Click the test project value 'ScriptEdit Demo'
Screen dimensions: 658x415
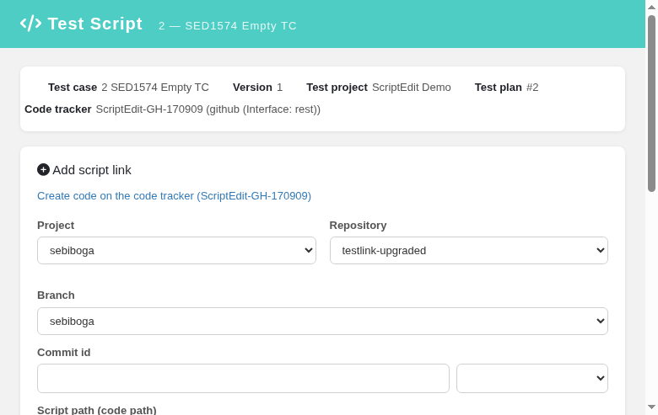[x=412, y=87]
